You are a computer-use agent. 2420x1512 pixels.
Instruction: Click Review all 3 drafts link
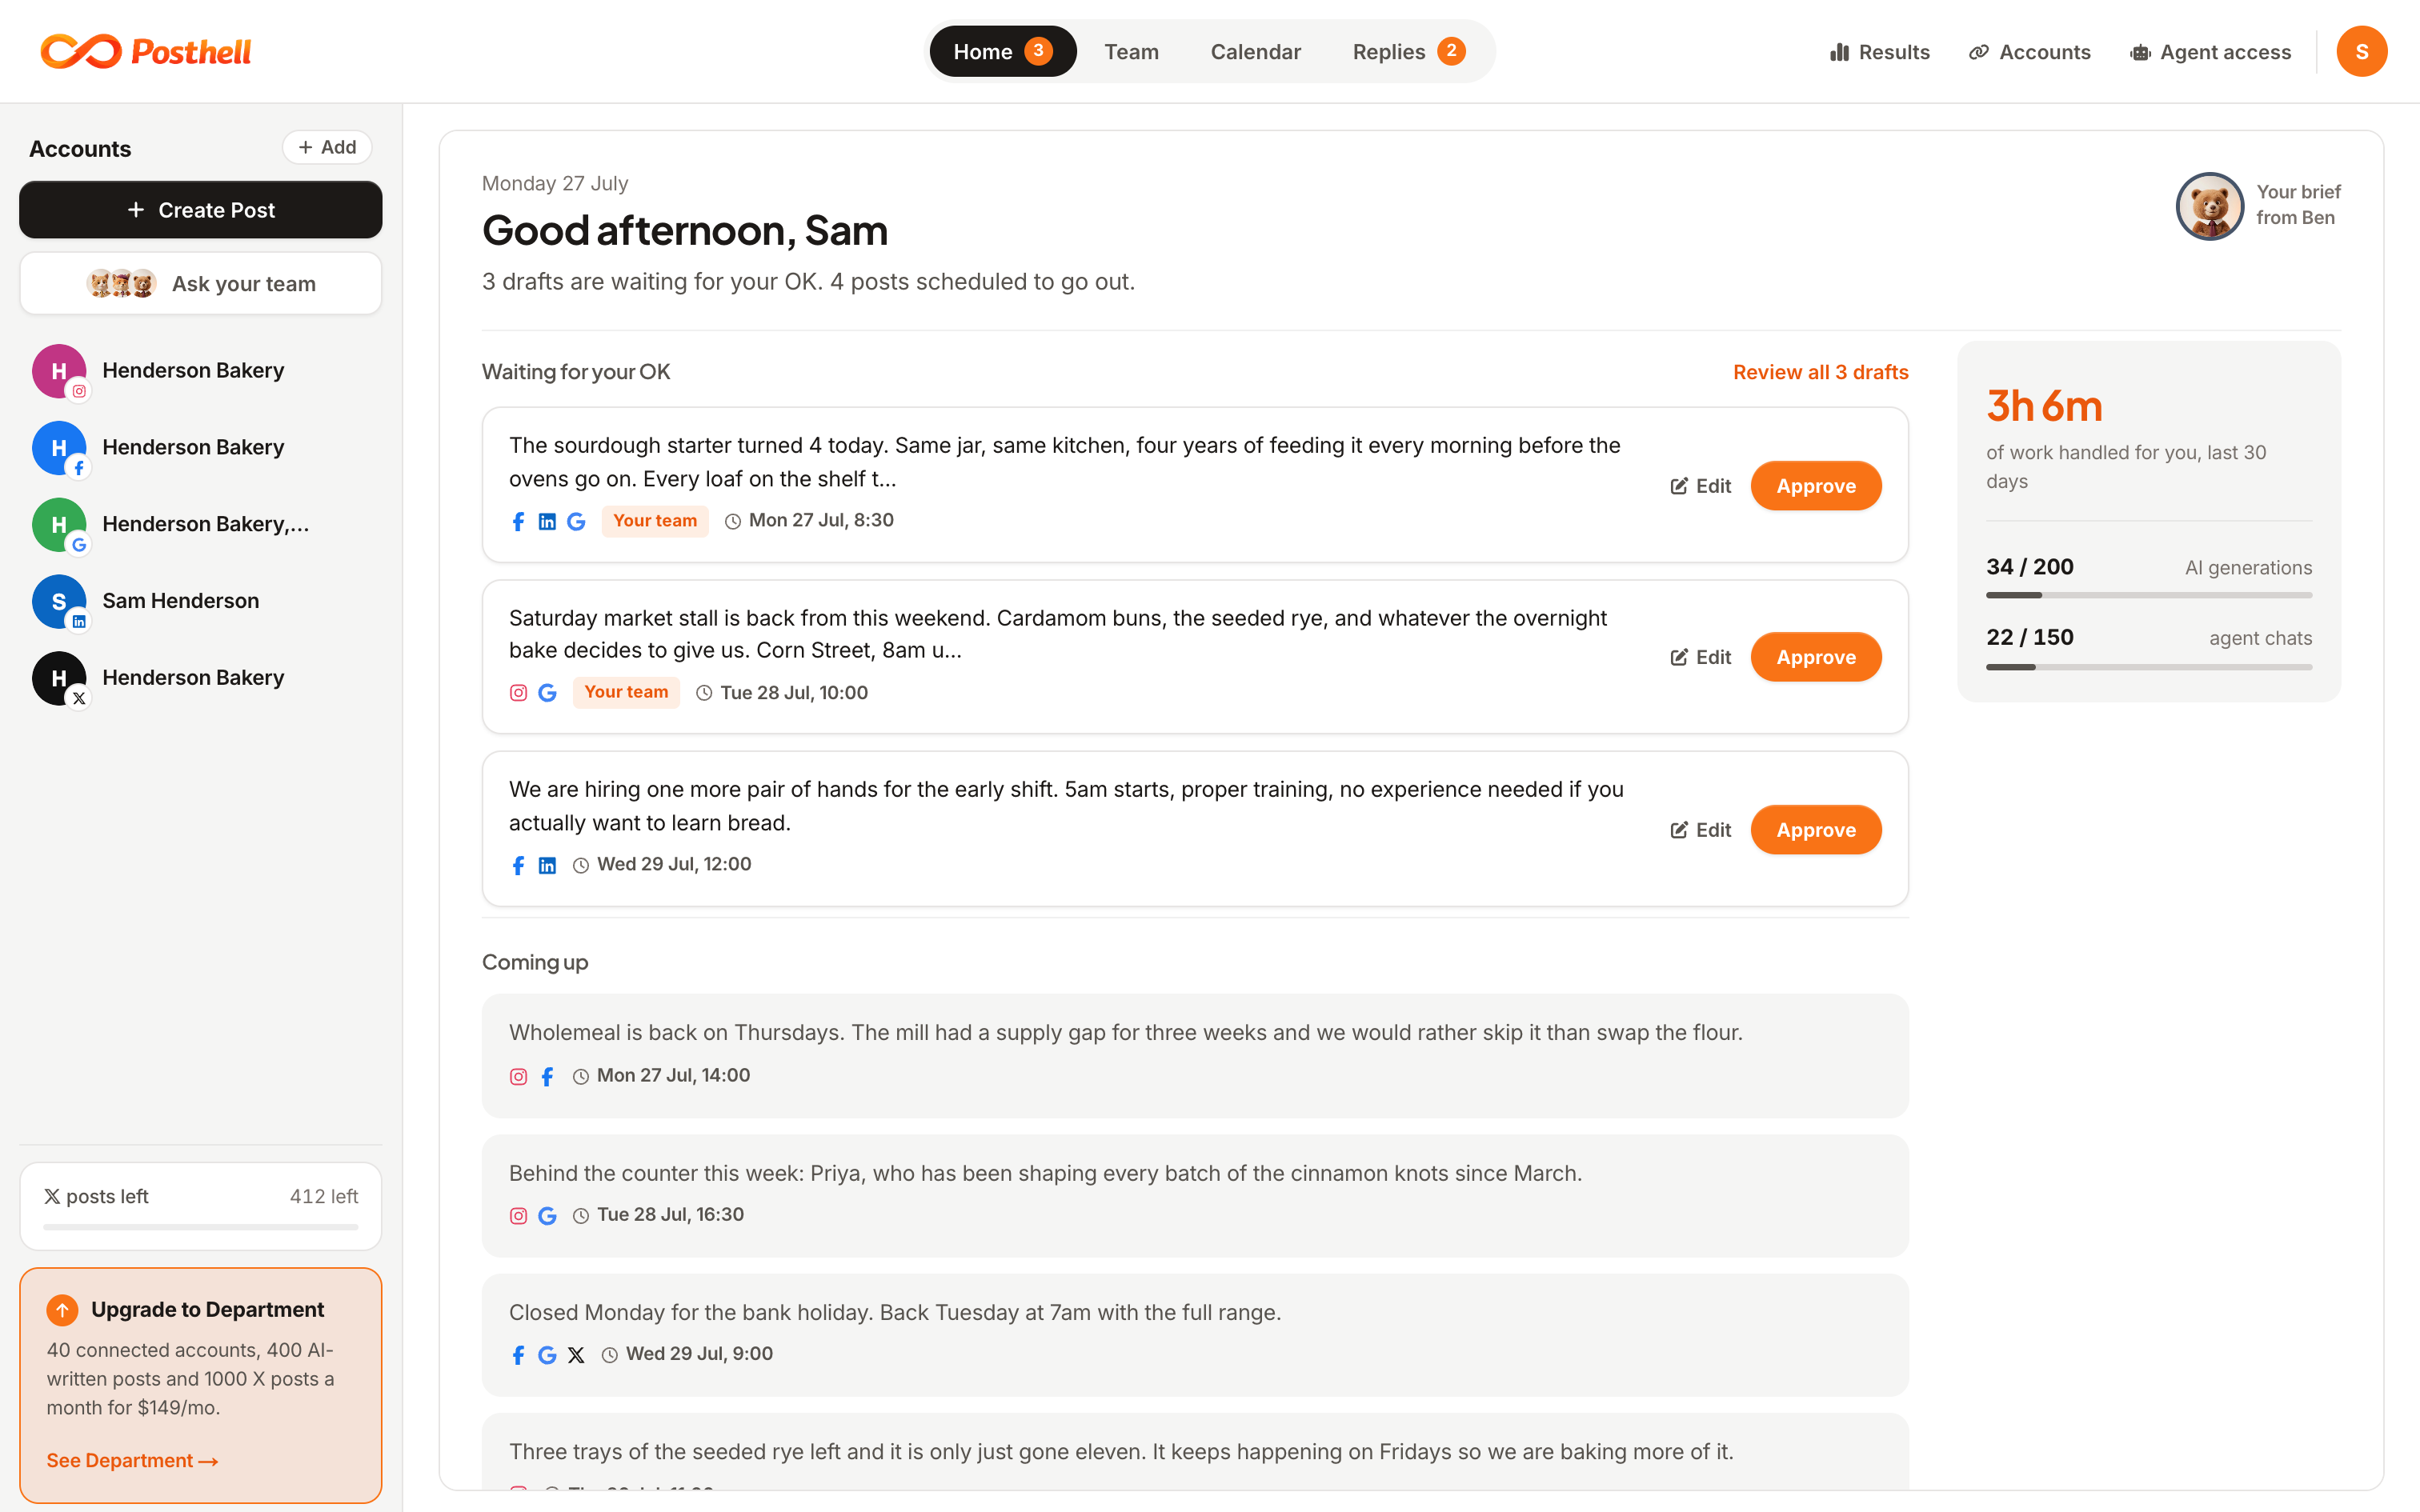click(x=1820, y=372)
